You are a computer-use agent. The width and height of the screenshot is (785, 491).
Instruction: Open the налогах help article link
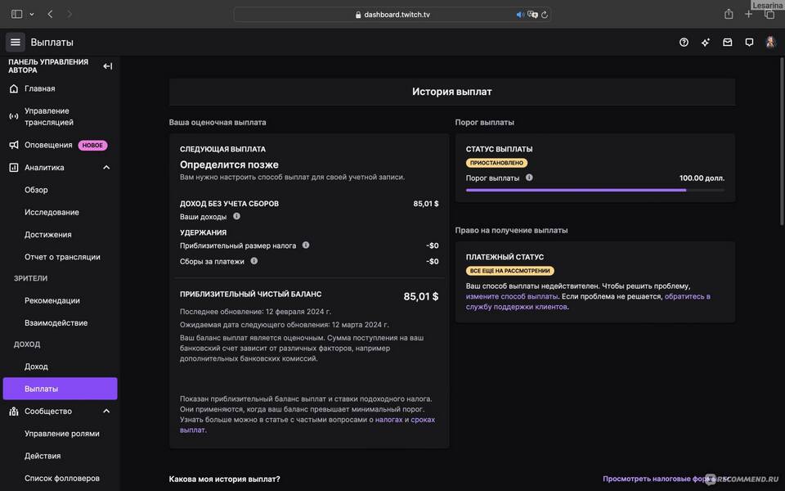click(x=388, y=420)
